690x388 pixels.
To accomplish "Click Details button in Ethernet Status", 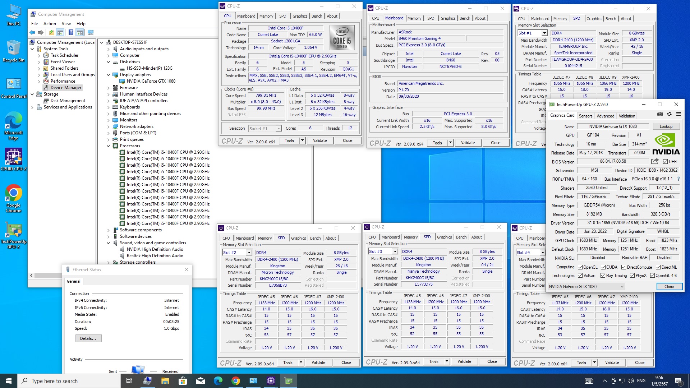I will point(88,338).
